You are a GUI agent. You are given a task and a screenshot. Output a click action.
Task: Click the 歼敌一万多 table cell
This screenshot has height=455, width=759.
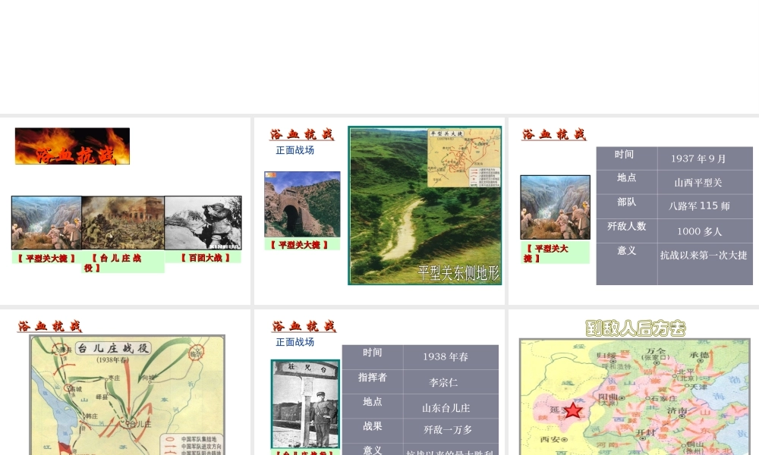click(x=451, y=430)
